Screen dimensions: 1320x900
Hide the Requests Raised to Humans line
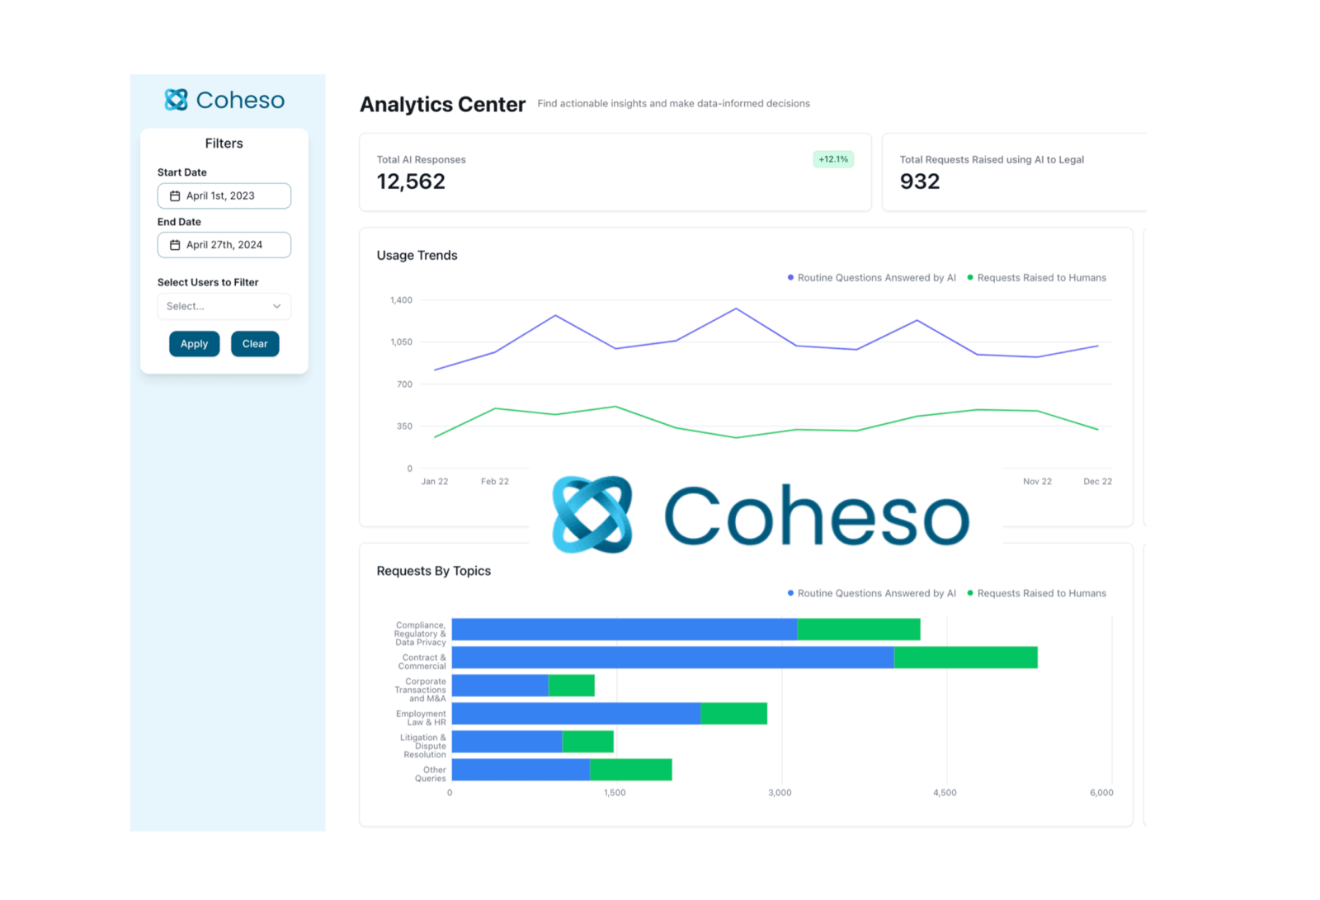[x=1041, y=277]
